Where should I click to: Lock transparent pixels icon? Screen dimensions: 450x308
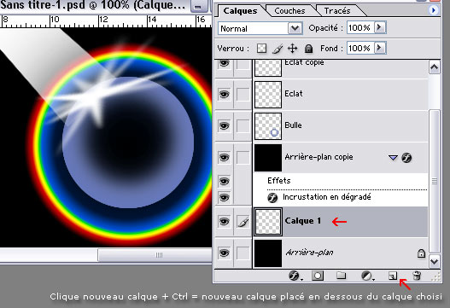point(261,48)
